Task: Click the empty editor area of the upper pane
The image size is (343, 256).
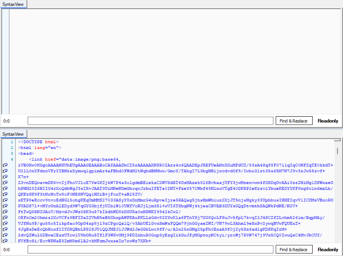Action: point(175,61)
